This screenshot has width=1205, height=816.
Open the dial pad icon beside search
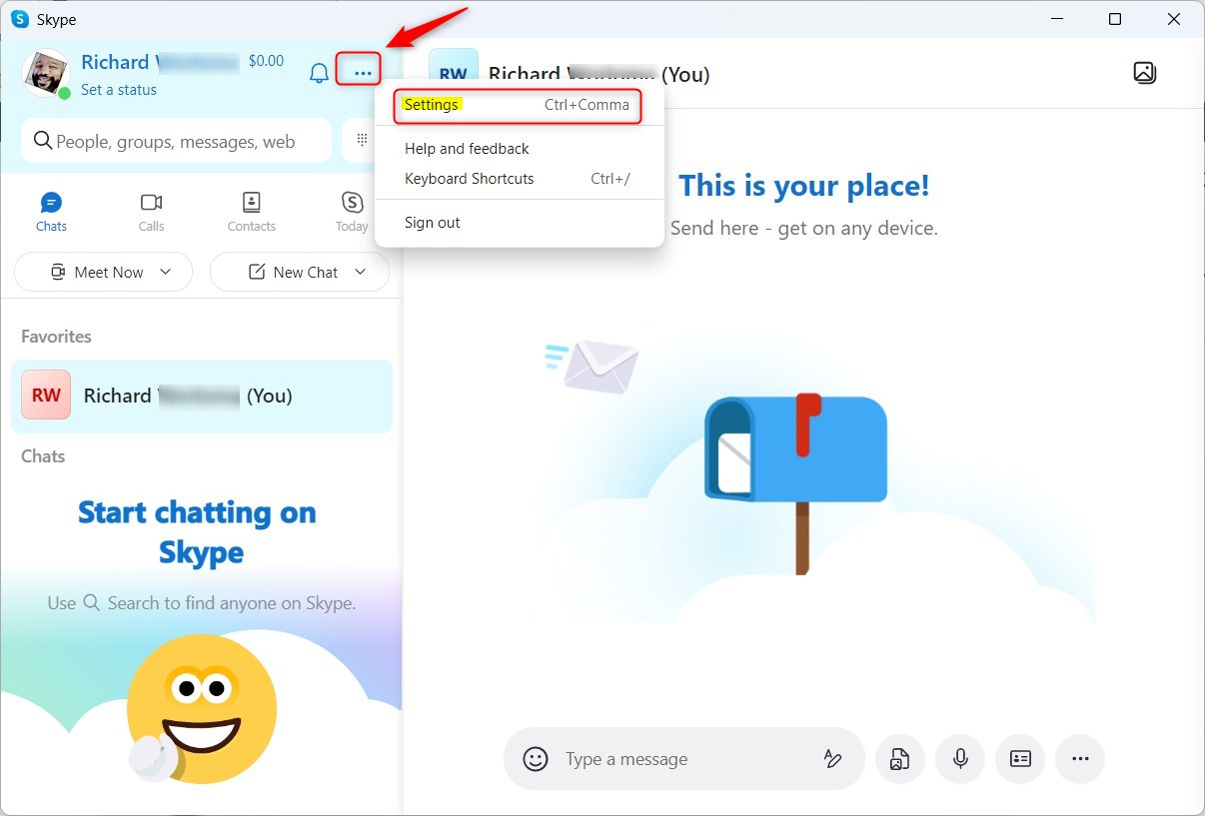[360, 141]
